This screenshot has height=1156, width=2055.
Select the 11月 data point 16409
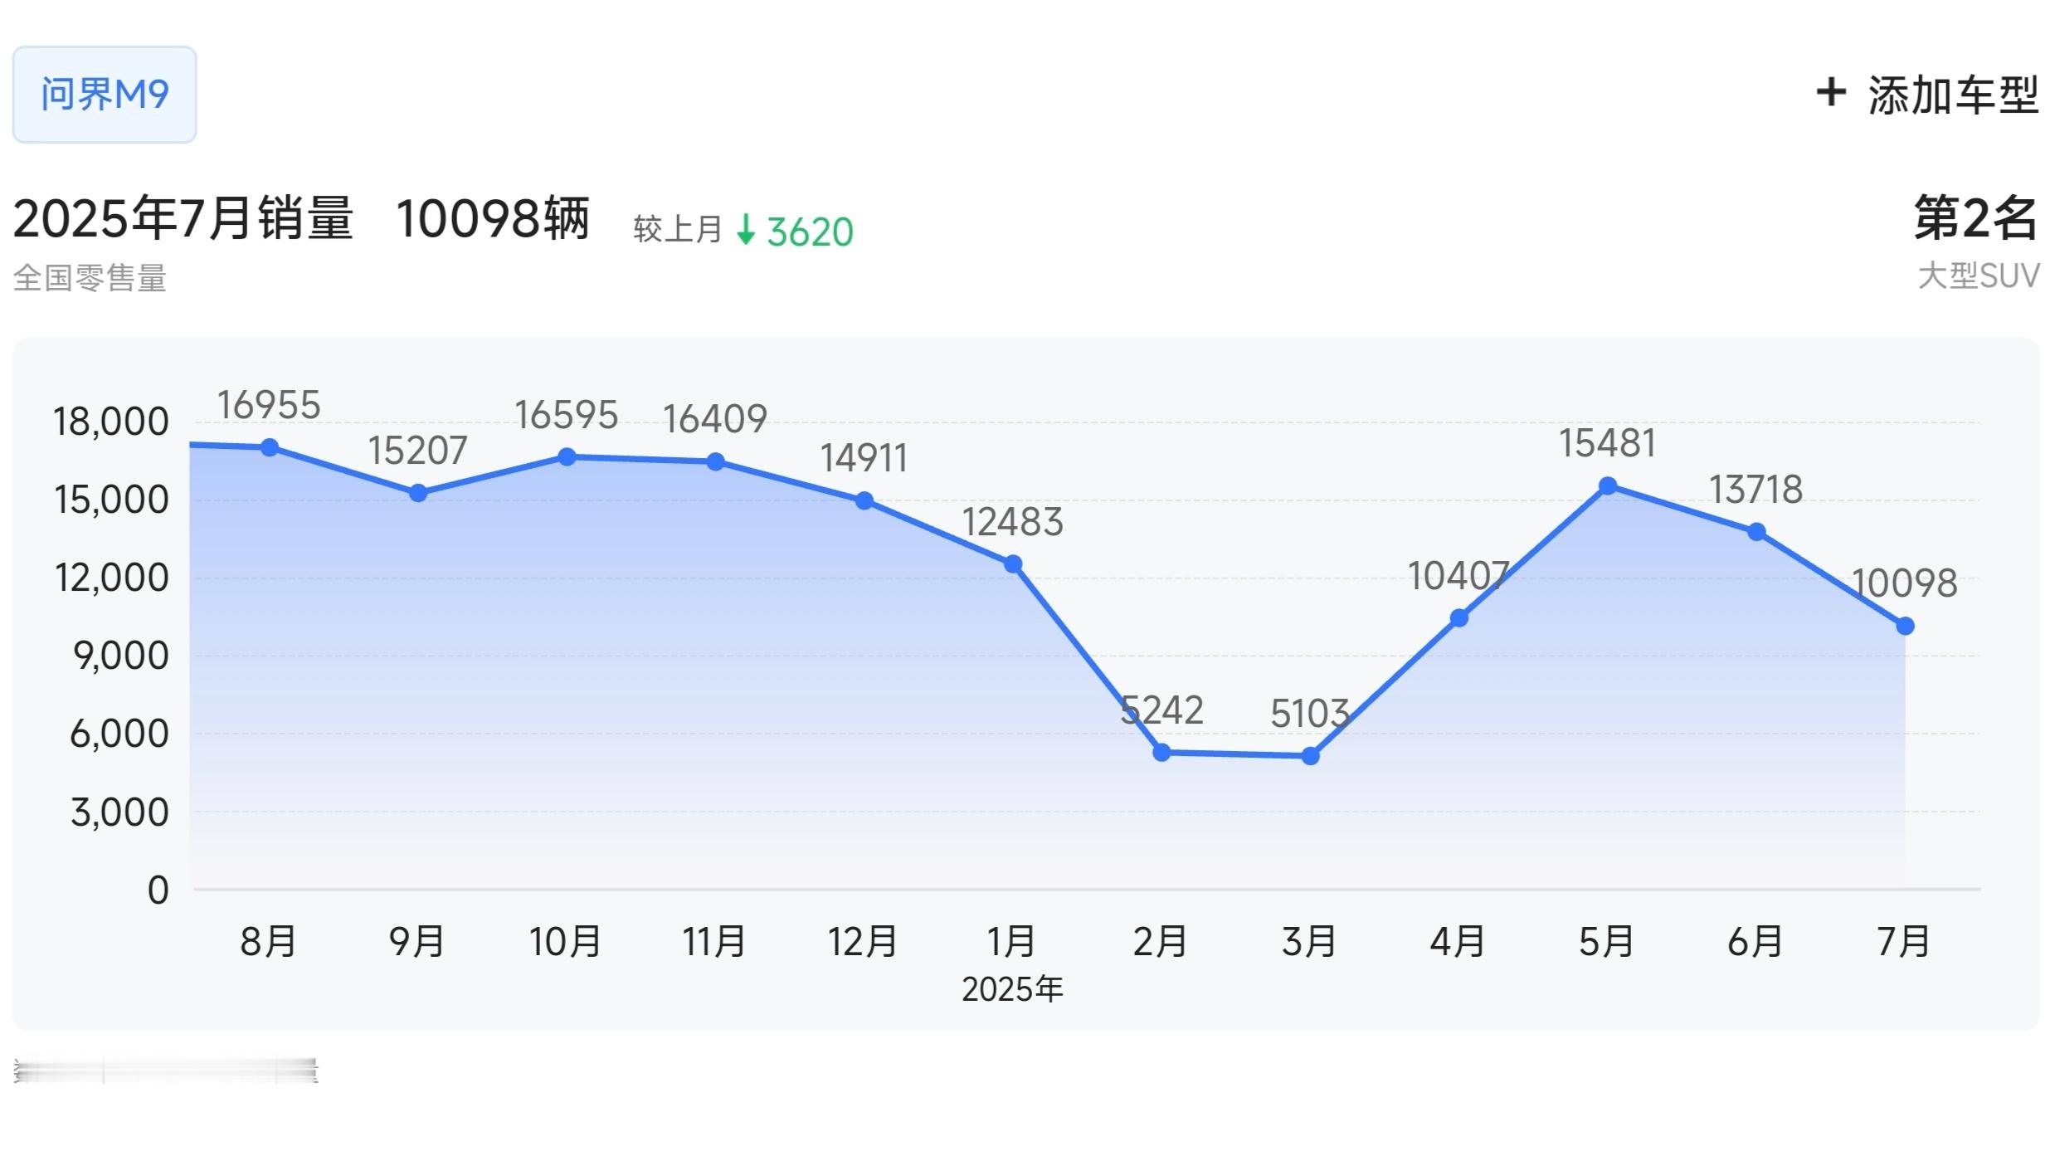pos(715,462)
